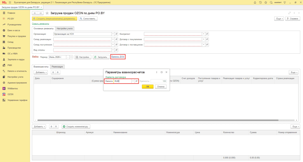Screen dimensions: 303x162
Task: Open OZON section in sidebar
Action: 10,94
